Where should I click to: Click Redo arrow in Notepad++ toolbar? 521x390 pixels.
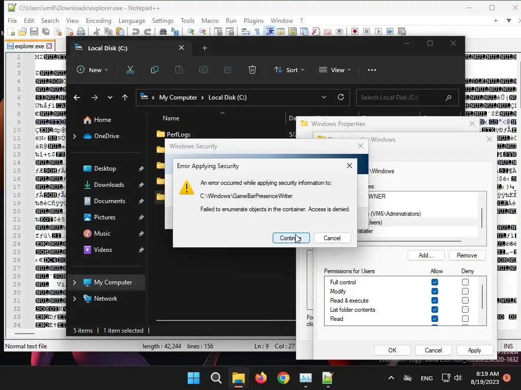coord(147,31)
